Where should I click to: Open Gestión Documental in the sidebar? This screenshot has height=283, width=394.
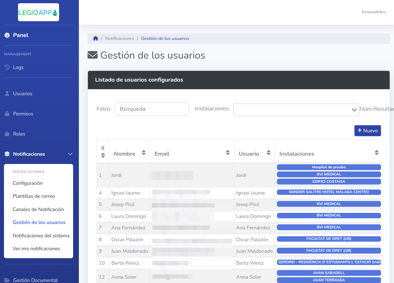tap(35, 280)
